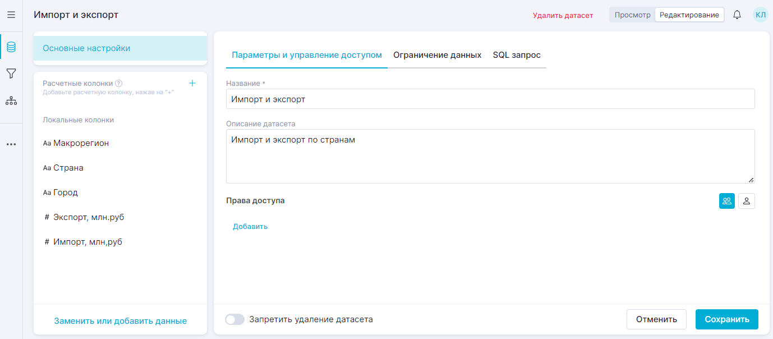
Task: Expand the three dots more menu
Action: pyautogui.click(x=11, y=144)
